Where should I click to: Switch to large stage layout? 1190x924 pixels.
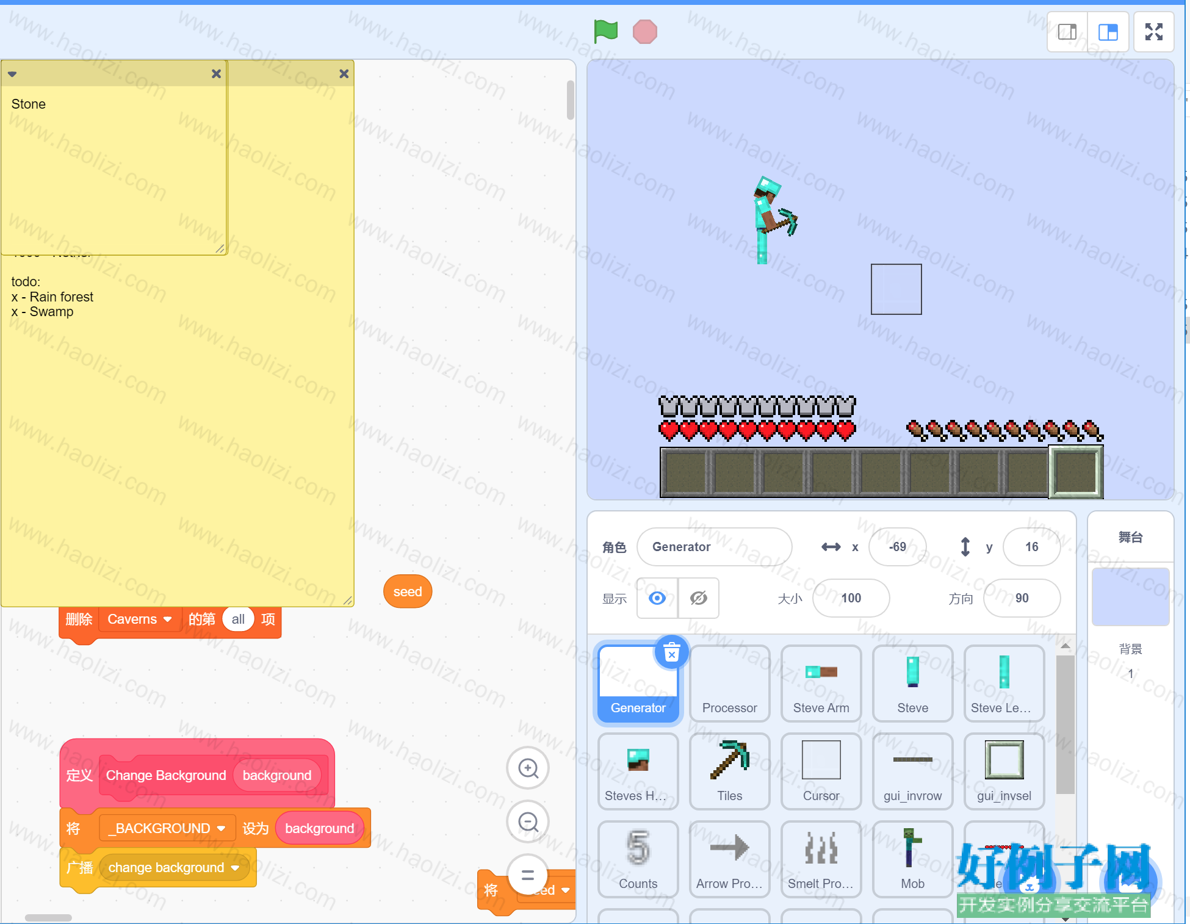point(1108,32)
